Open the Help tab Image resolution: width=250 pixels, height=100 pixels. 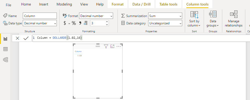(x=100, y=4)
